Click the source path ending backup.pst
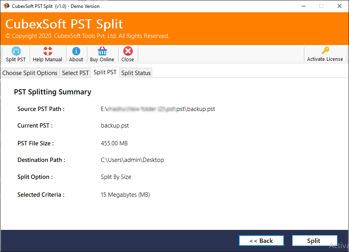349x252 pixels. click(x=158, y=109)
